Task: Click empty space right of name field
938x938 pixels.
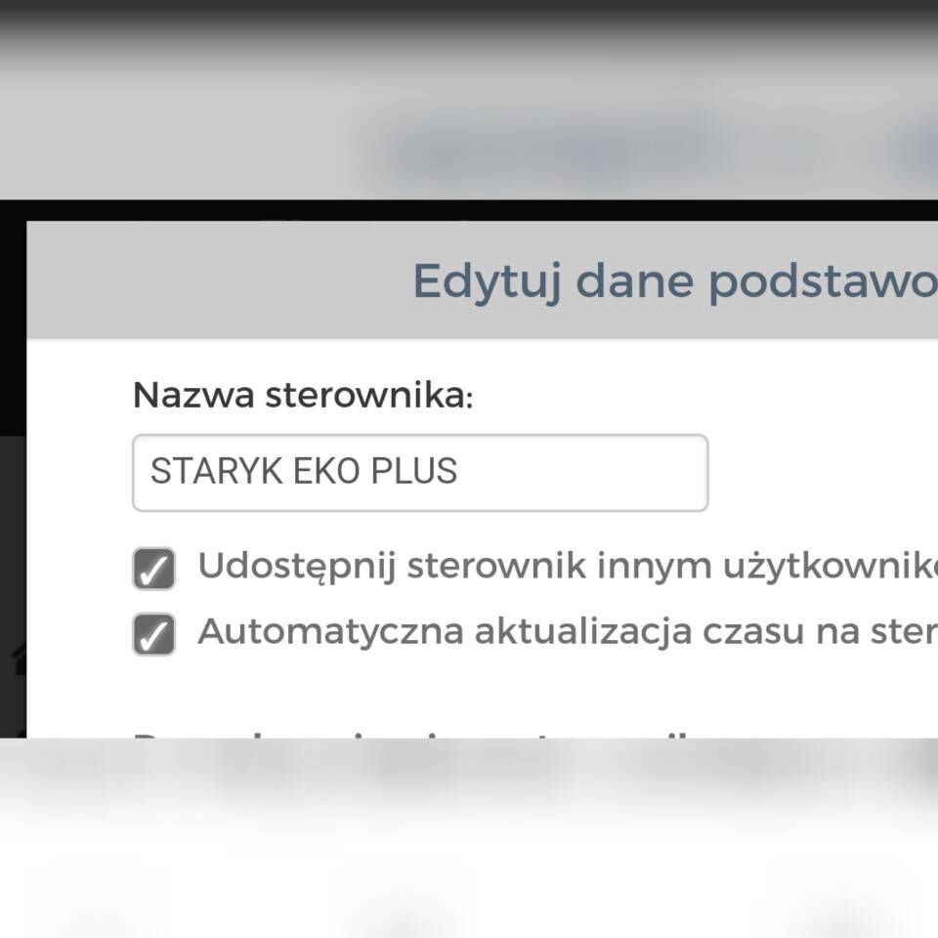Action: point(821,473)
